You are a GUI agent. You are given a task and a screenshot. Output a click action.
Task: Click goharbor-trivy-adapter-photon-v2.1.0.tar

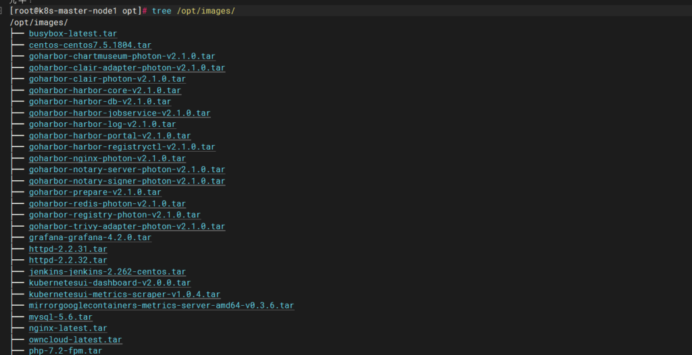(127, 227)
